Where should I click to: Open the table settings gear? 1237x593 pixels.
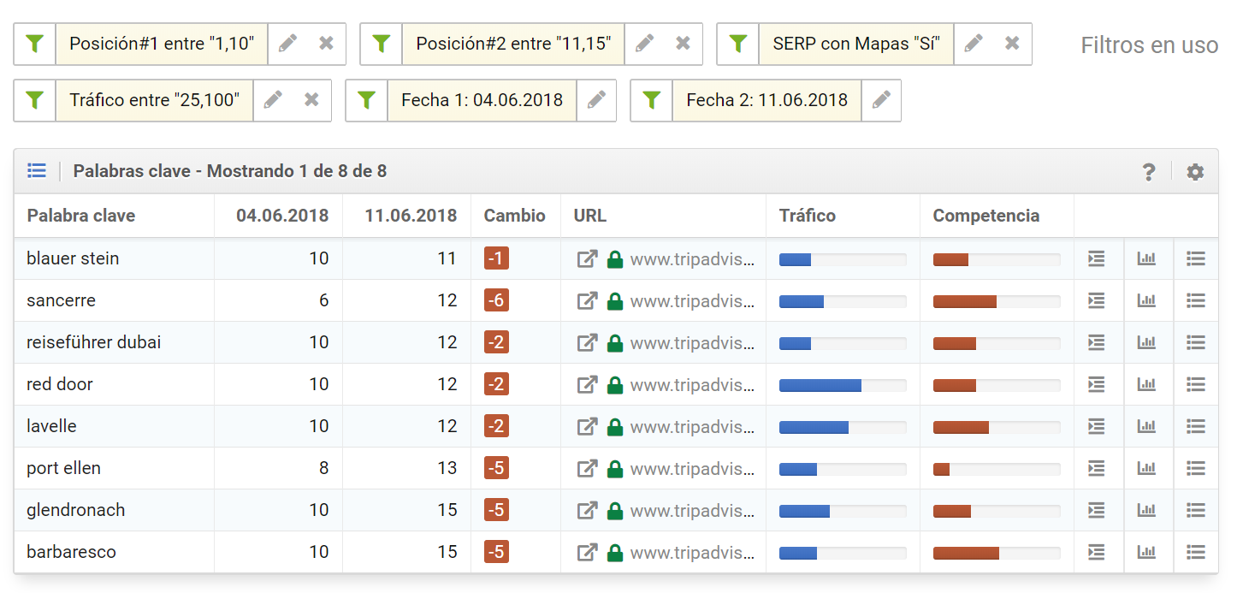click(1195, 172)
